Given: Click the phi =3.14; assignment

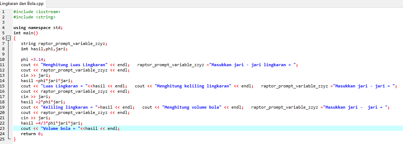Looking at the screenshot, I should tap(33, 59).
